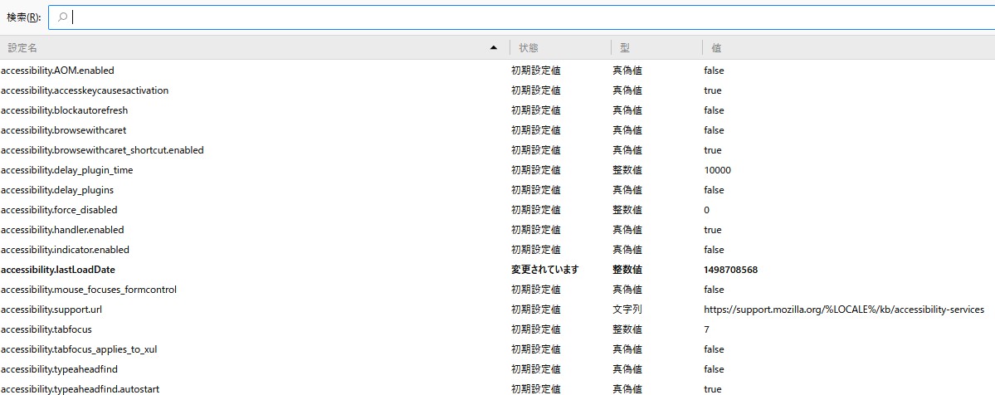The image size is (995, 395).
Task: Click the support.mozilla.org accessibility-services URL value
Action: [843, 310]
